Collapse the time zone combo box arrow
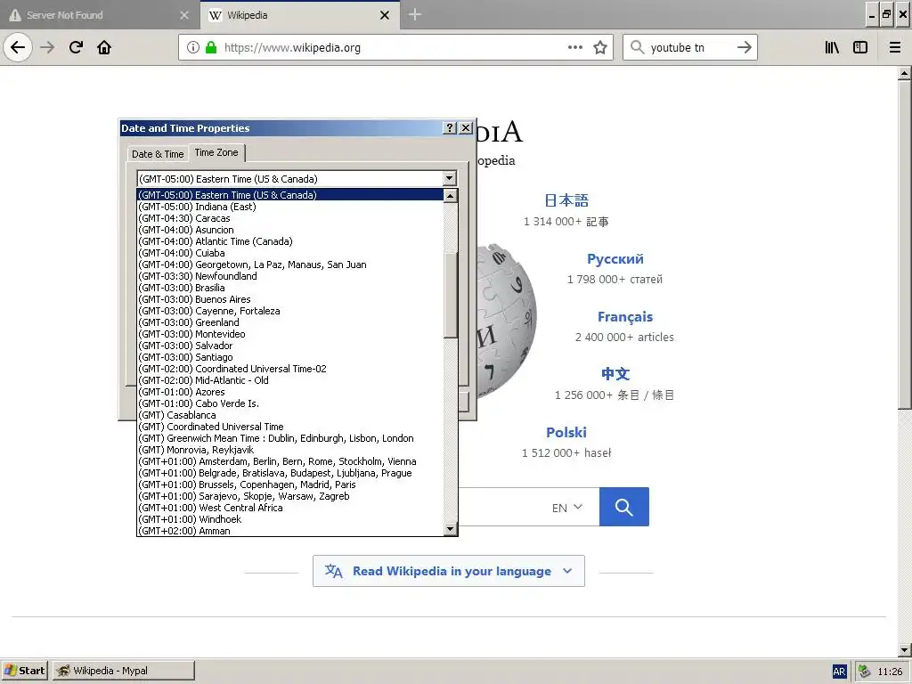Screen dimensions: 912x684 click(449, 178)
